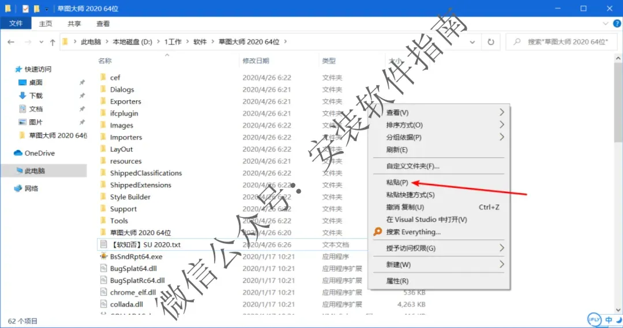Open the address bar history dropdown

[x=472, y=42]
